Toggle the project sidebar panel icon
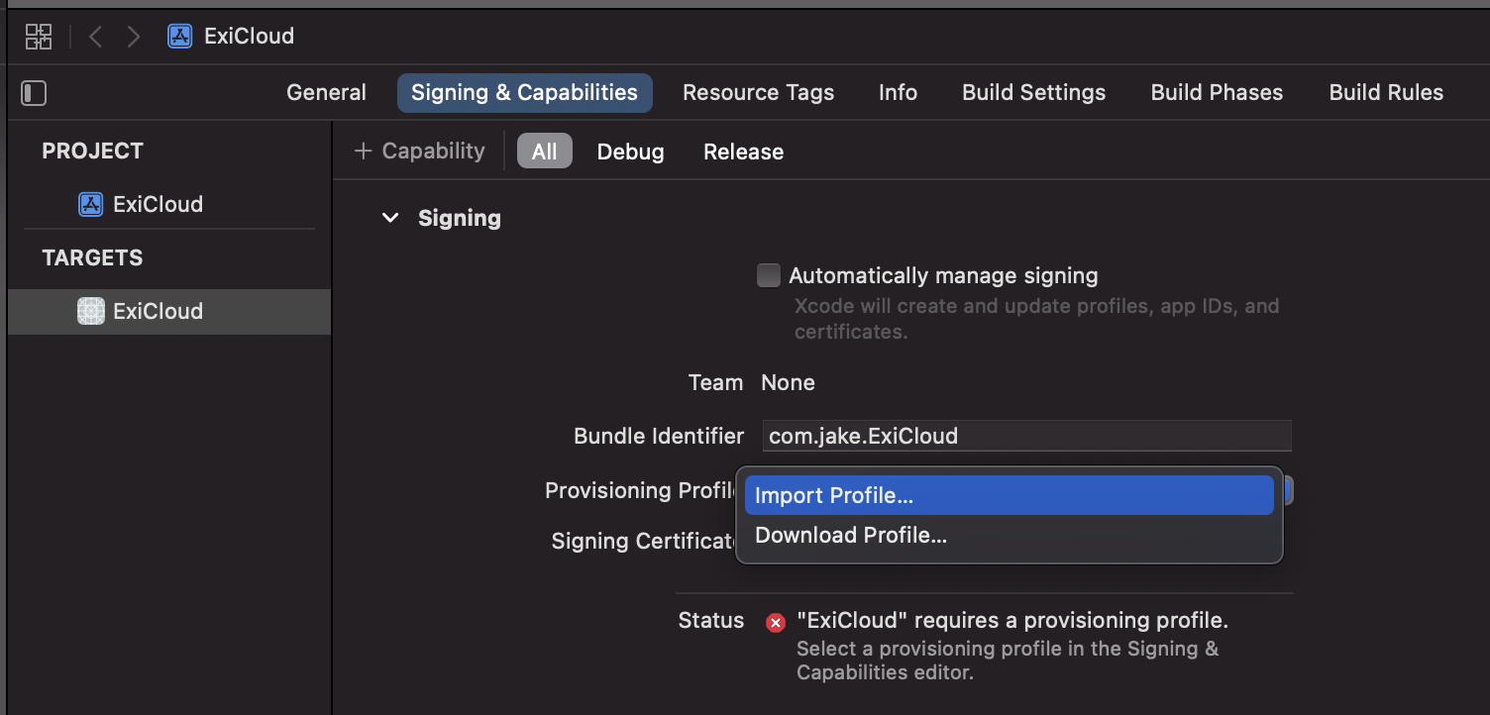Screen dimensions: 1490x715 click(x=34, y=93)
